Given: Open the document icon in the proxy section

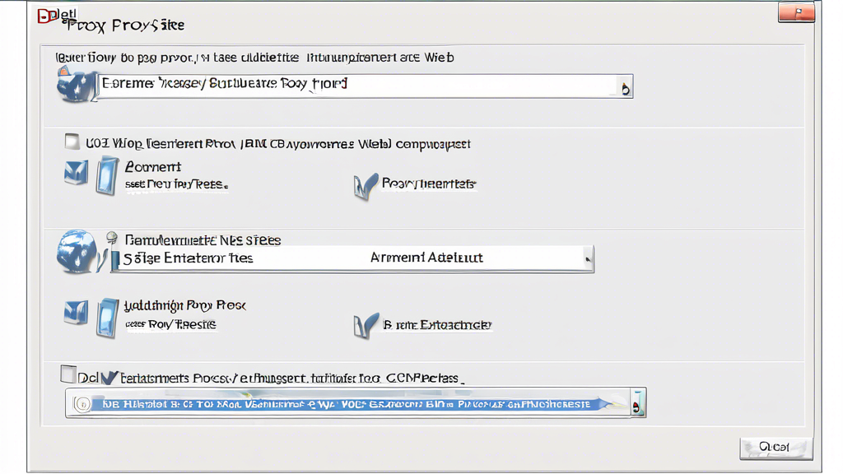Looking at the screenshot, I should 107,175.
